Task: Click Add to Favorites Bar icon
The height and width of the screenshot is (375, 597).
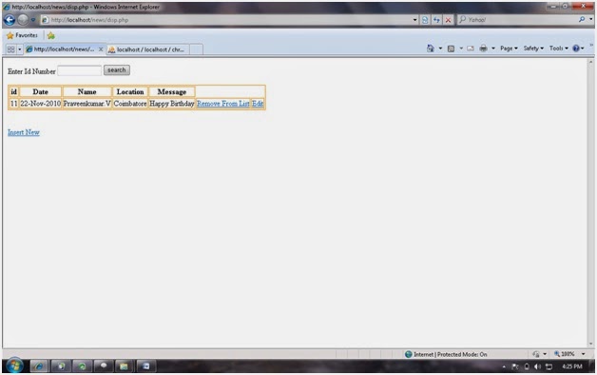Action: tap(51, 35)
